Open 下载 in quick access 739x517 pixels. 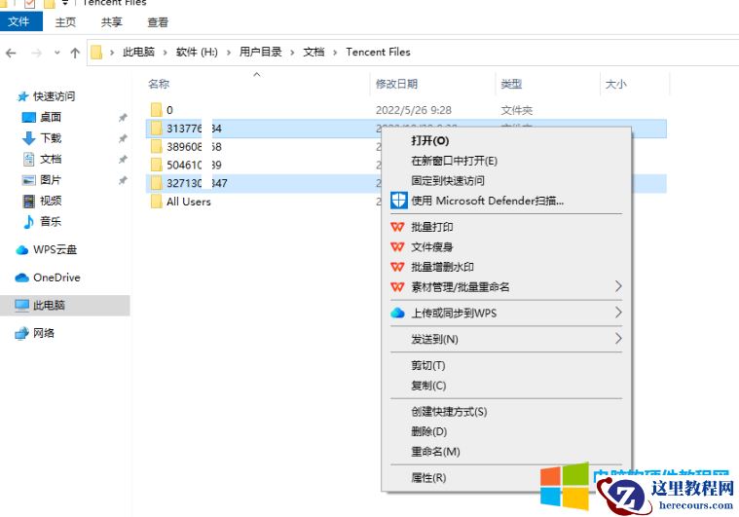51,137
